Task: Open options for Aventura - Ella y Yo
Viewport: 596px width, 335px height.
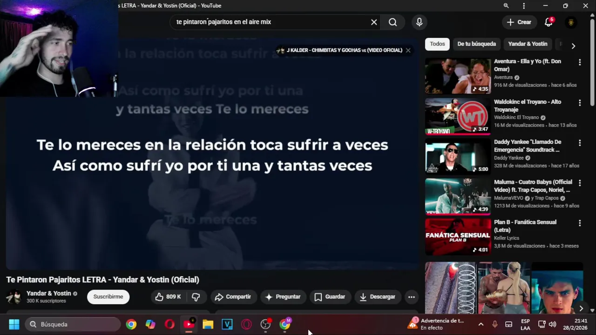Action: click(x=580, y=62)
